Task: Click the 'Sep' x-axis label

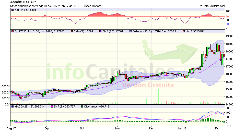Action: 46,128
